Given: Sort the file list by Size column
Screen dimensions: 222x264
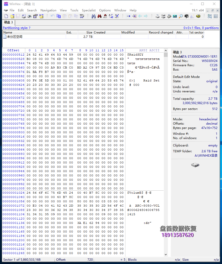Looking at the screenshot, I should pyautogui.click(x=85, y=32).
